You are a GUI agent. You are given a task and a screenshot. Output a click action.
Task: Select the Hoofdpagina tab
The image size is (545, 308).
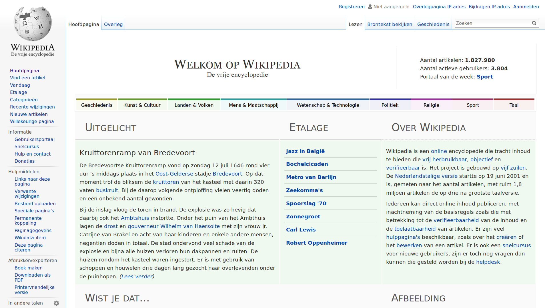point(84,24)
